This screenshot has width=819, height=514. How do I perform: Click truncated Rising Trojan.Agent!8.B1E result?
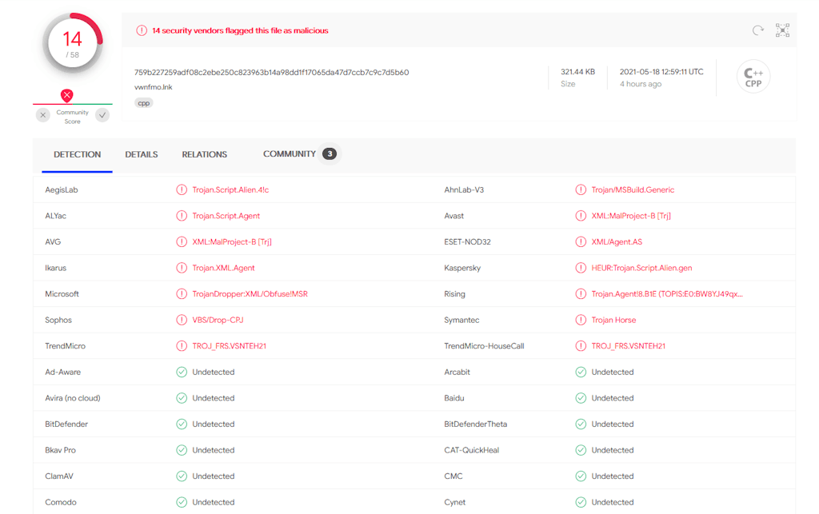click(x=667, y=294)
